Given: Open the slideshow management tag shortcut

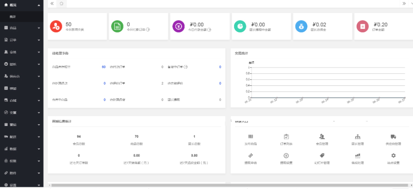Looking at the screenshot, I should tap(322, 156).
